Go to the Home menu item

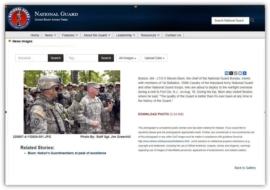pos(35,35)
